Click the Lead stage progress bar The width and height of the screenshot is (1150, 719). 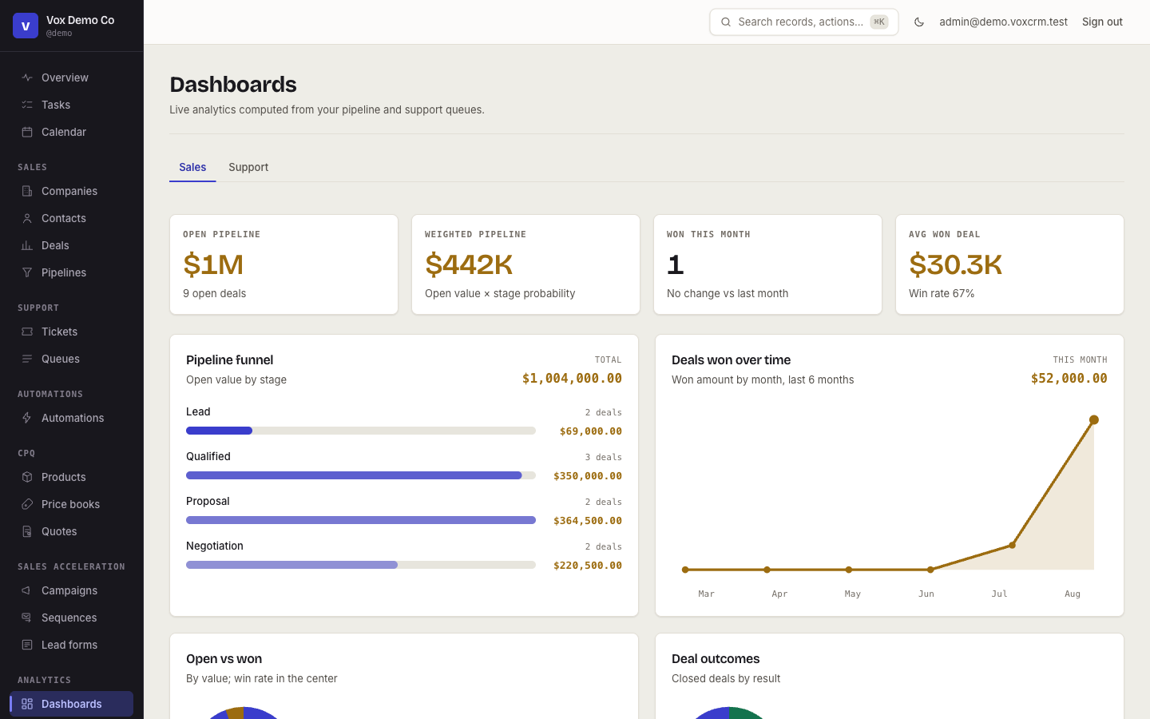[361, 431]
